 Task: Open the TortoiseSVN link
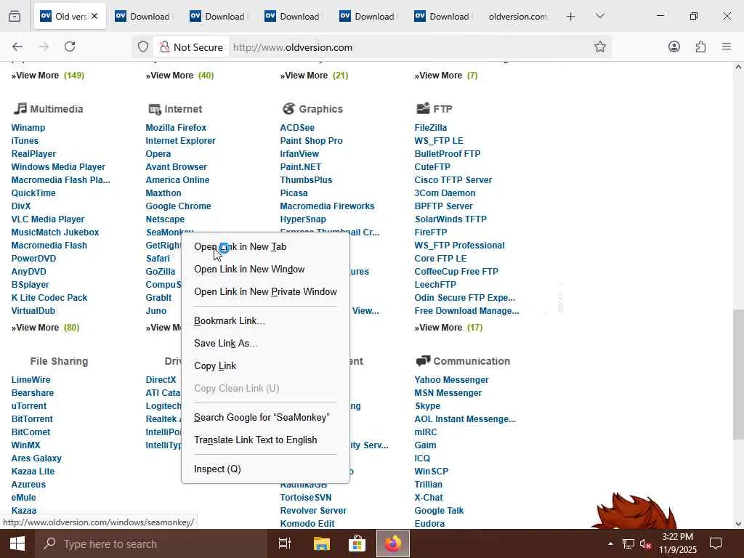click(x=306, y=497)
